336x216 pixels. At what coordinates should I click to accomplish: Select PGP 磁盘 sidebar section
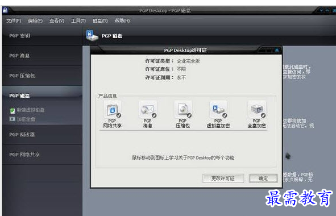42,95
